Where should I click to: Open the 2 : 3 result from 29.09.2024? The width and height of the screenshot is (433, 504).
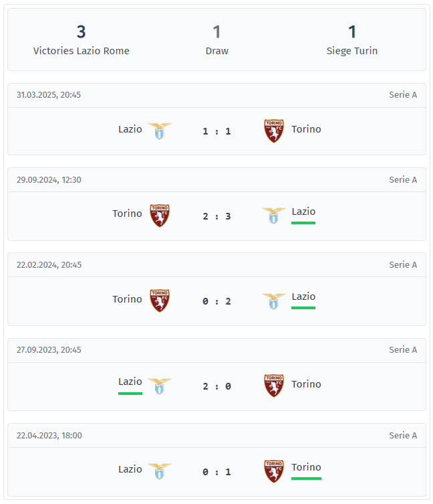(216, 216)
